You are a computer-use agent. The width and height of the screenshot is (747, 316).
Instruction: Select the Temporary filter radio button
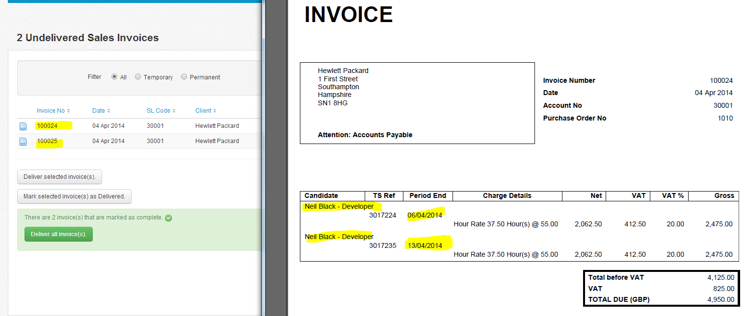[138, 77]
